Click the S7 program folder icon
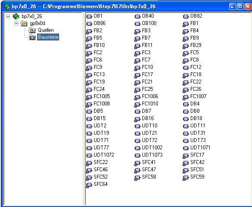Screen dimensions: 252x207 click(x=24, y=24)
